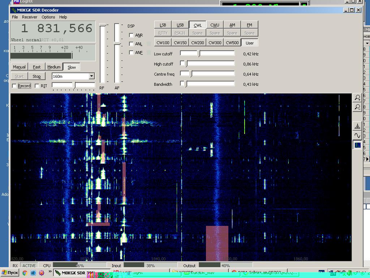Select the sine waveform display icon

(357, 136)
